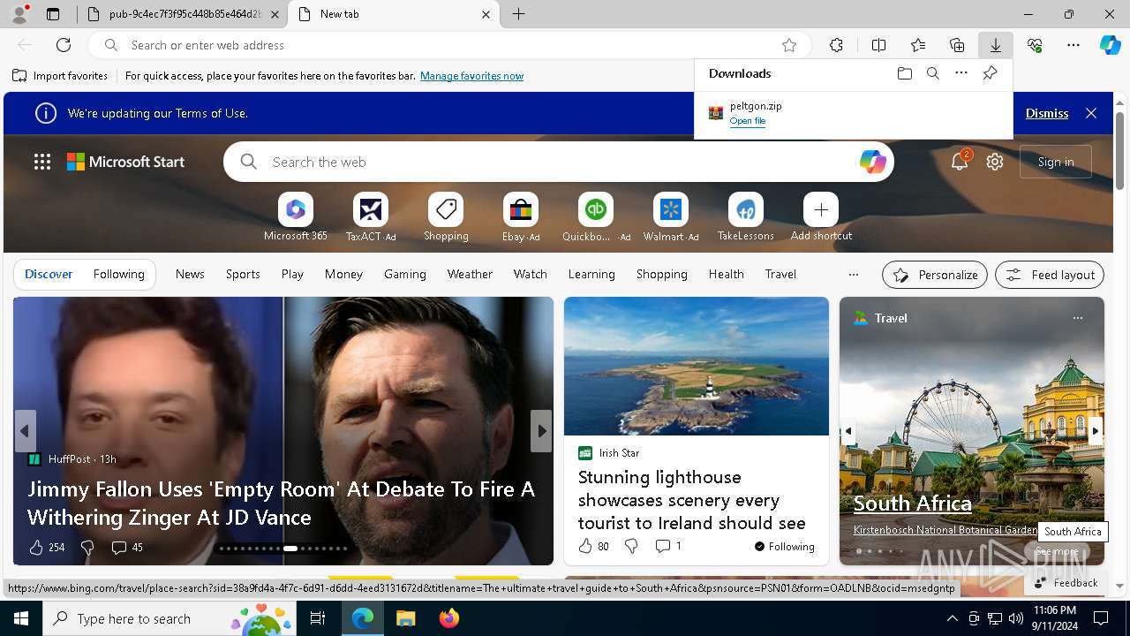Select the Gaming category
Image resolution: width=1130 pixels, height=636 pixels.
pyautogui.click(x=405, y=274)
